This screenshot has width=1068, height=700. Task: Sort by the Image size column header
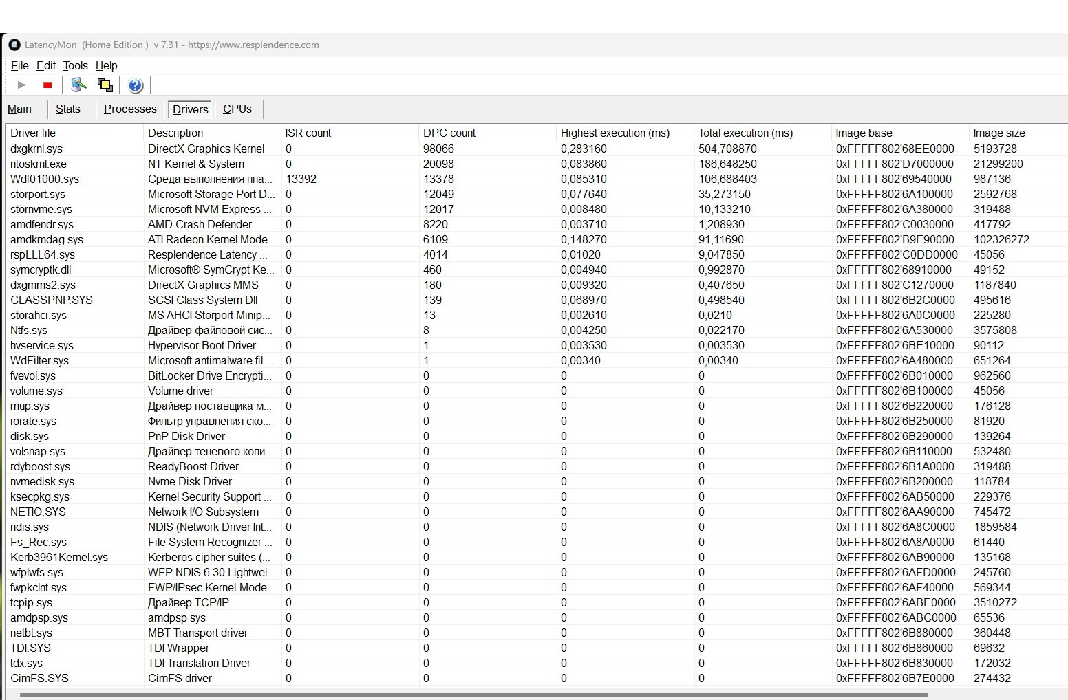click(1018, 133)
